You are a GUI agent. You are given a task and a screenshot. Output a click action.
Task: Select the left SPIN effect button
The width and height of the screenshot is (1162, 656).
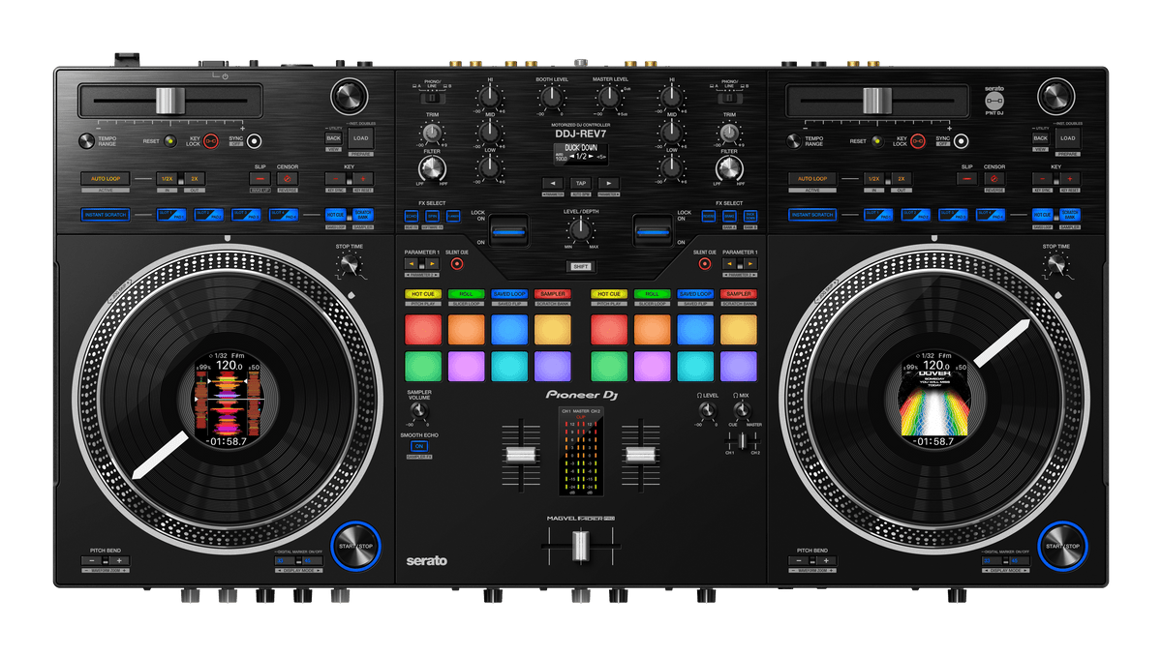pos(432,215)
